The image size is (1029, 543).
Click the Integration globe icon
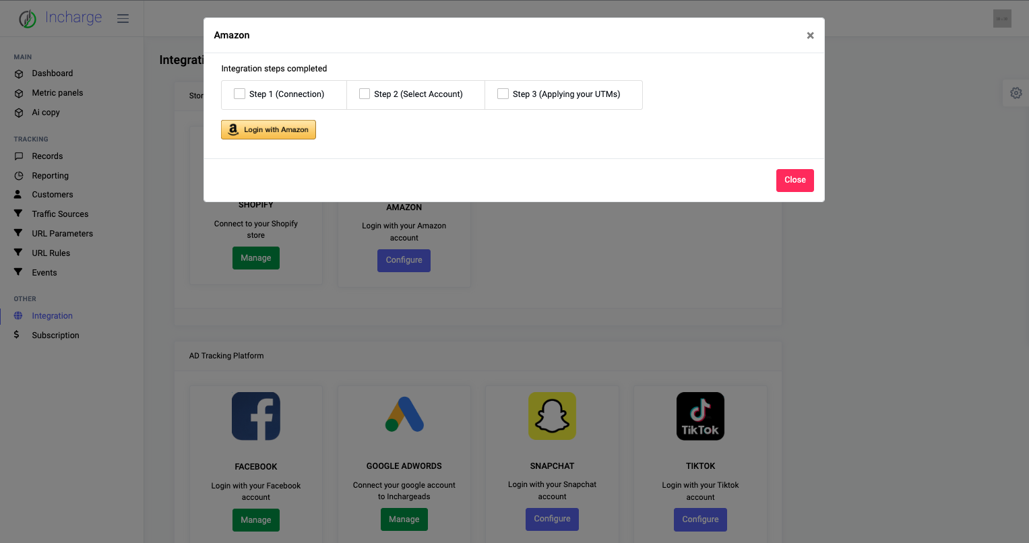pos(18,315)
